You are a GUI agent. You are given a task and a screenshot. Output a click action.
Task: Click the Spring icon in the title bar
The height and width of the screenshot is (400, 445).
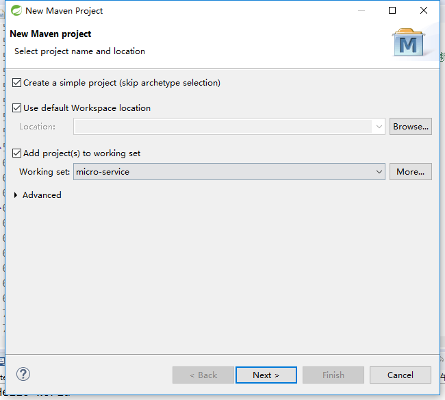click(15, 10)
